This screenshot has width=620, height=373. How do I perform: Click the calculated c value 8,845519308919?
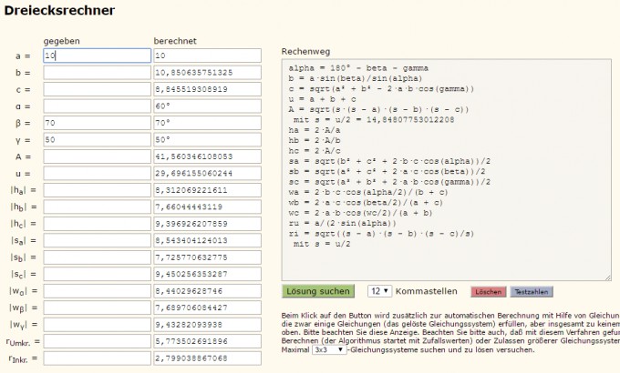coord(207,89)
